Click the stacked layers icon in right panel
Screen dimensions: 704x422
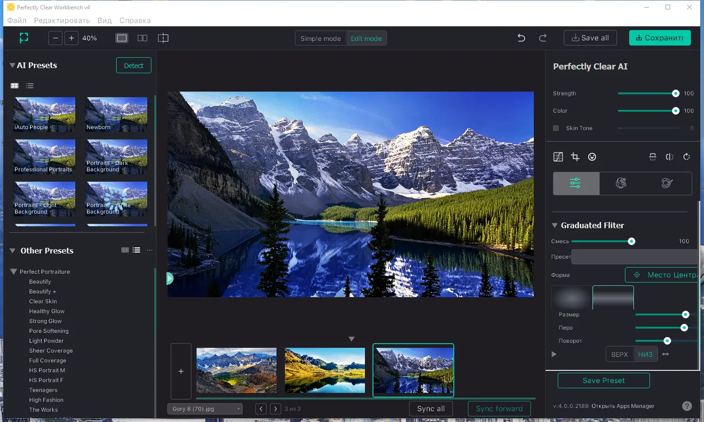tap(653, 157)
